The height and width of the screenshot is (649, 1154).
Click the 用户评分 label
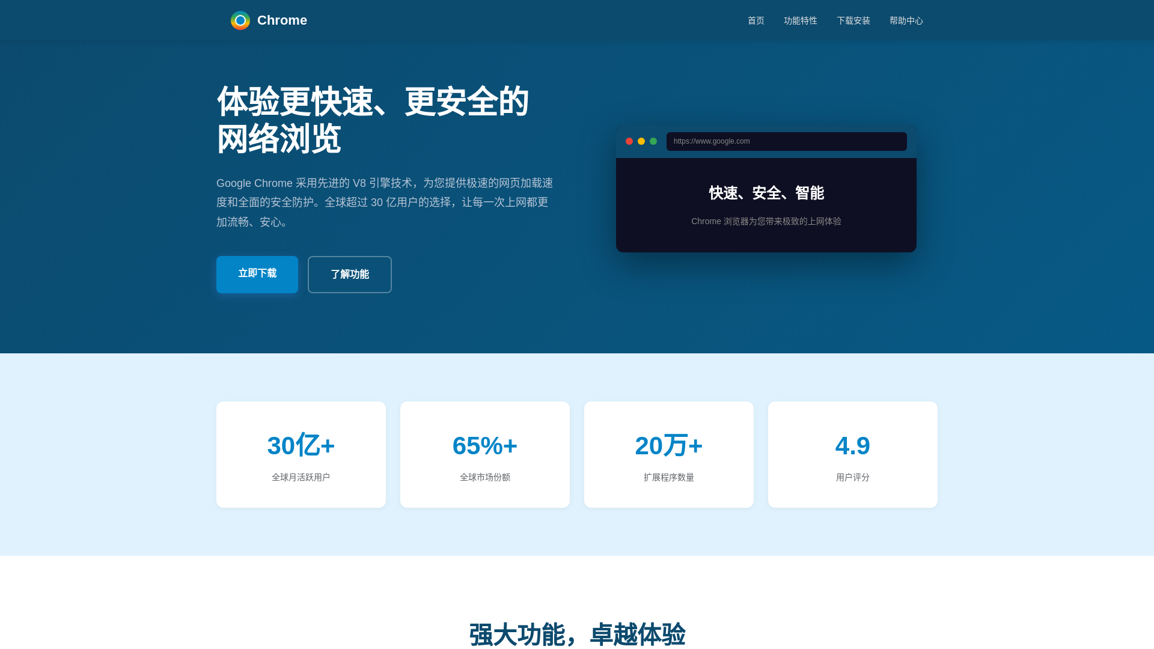(x=853, y=477)
